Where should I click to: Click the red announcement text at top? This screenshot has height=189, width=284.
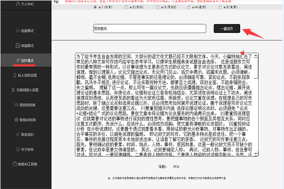[x=148, y=1]
